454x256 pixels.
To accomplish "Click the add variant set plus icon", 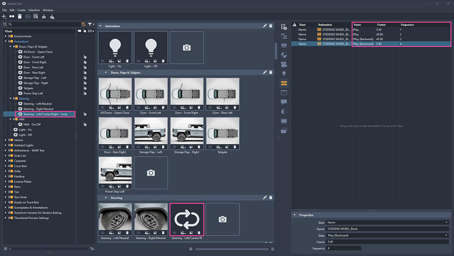I will click(4, 16).
